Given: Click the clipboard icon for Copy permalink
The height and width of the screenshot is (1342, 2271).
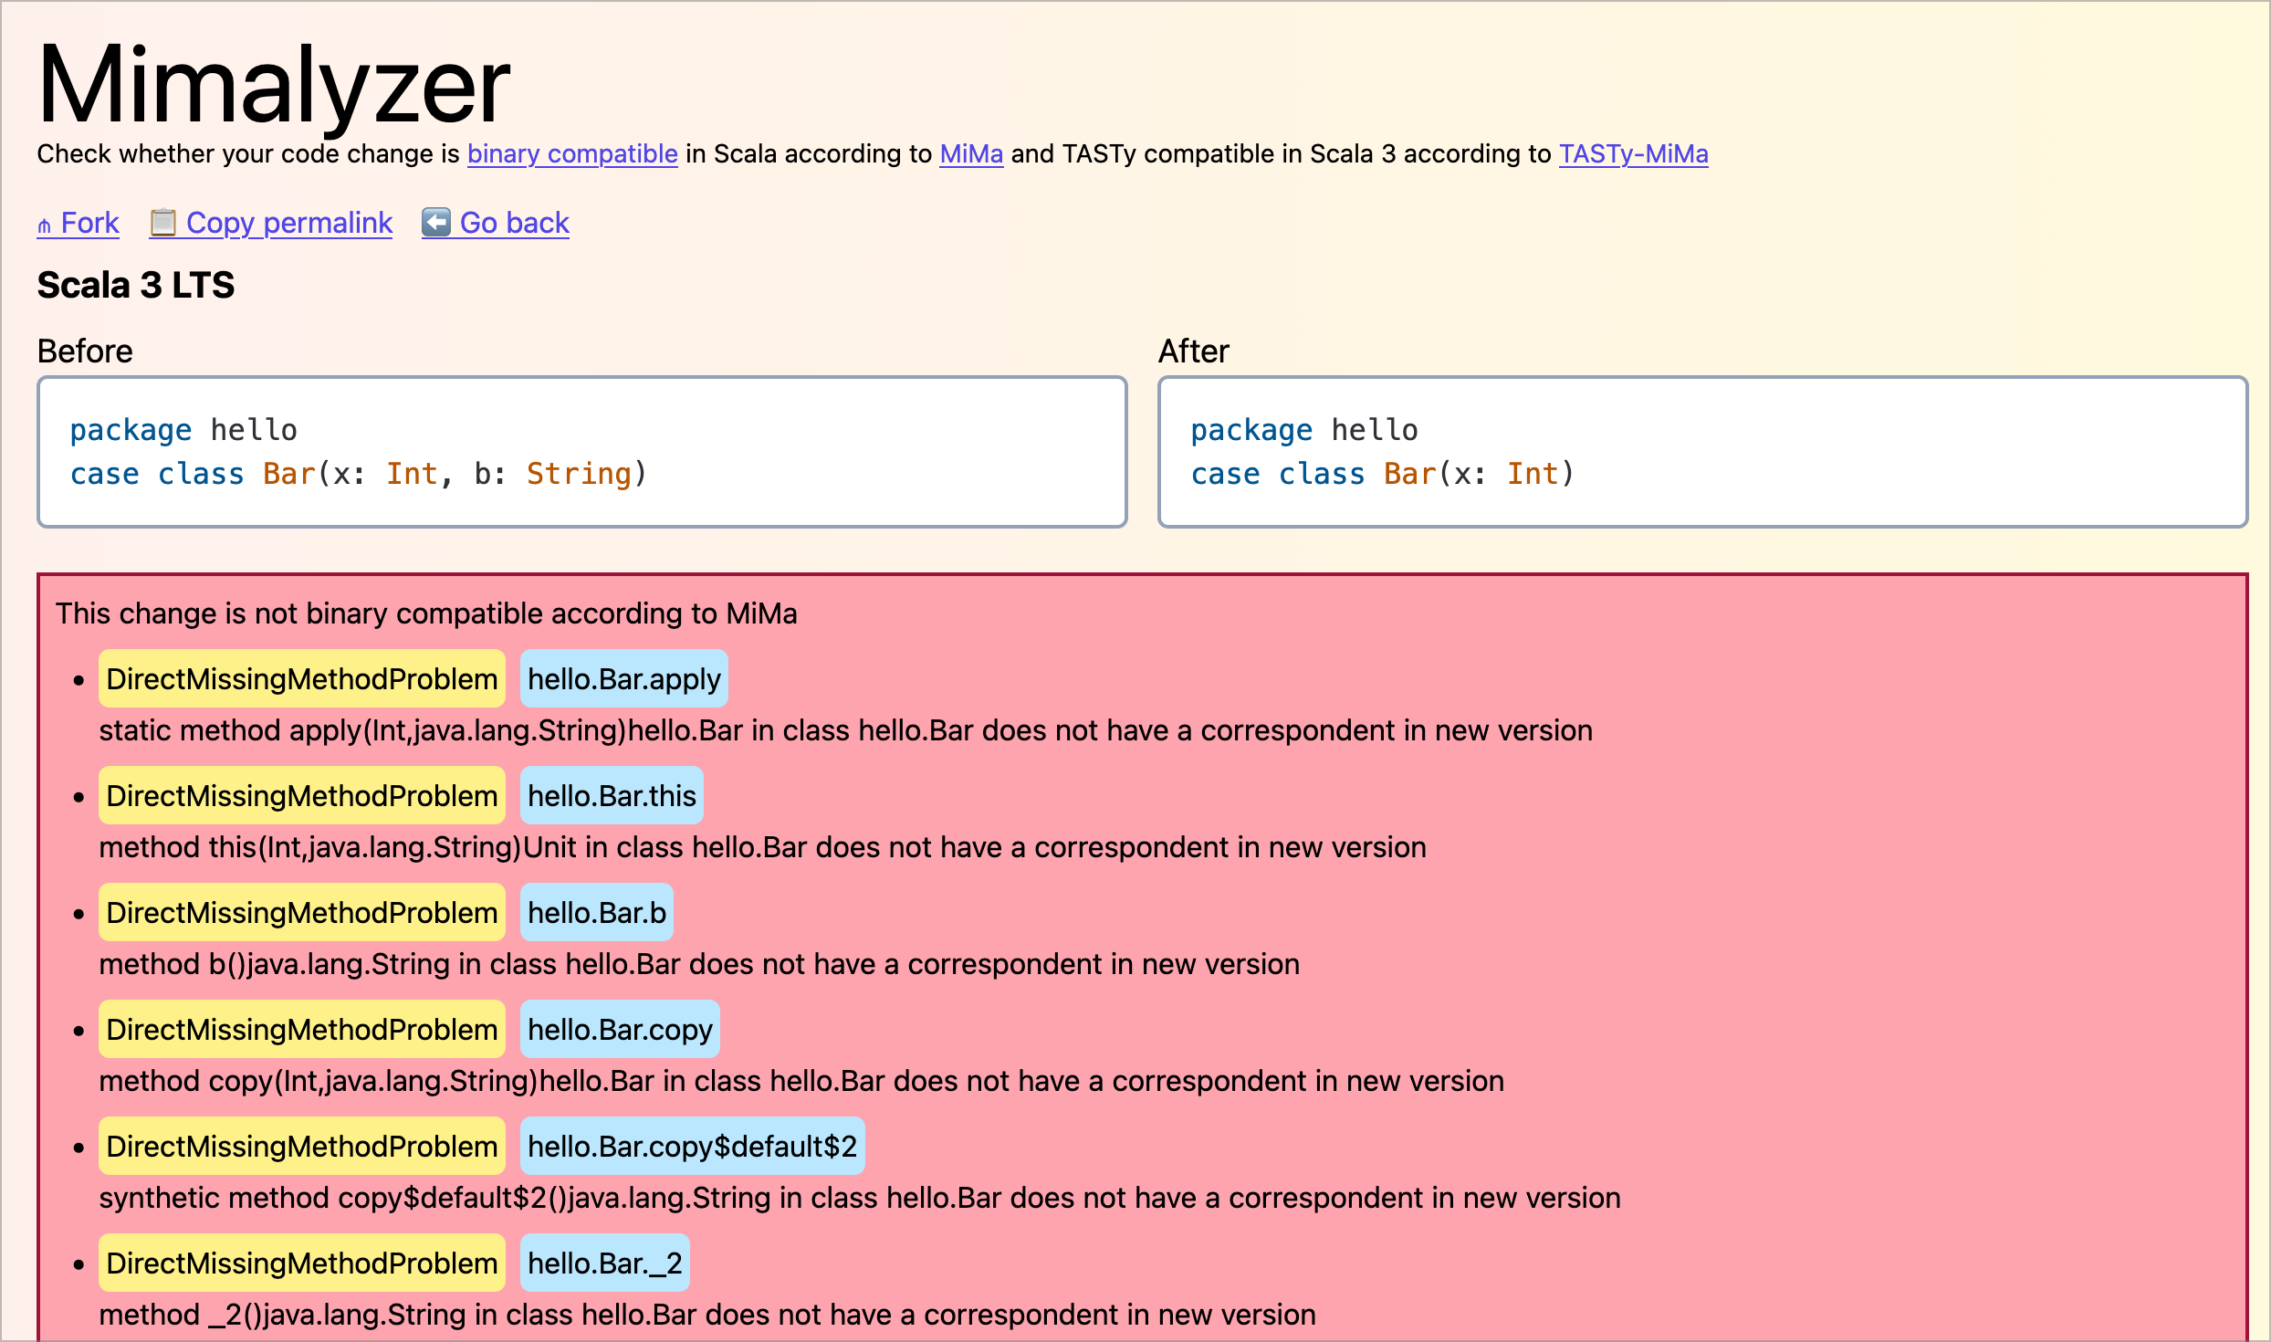Looking at the screenshot, I should [162, 223].
